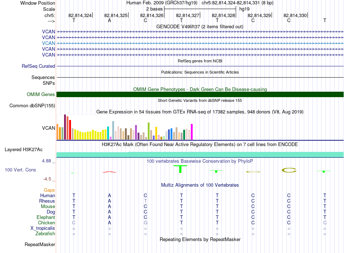The width and height of the screenshot is (344, 253).
Task: Click the '2 bases' scale bar
Action: [200, 9]
